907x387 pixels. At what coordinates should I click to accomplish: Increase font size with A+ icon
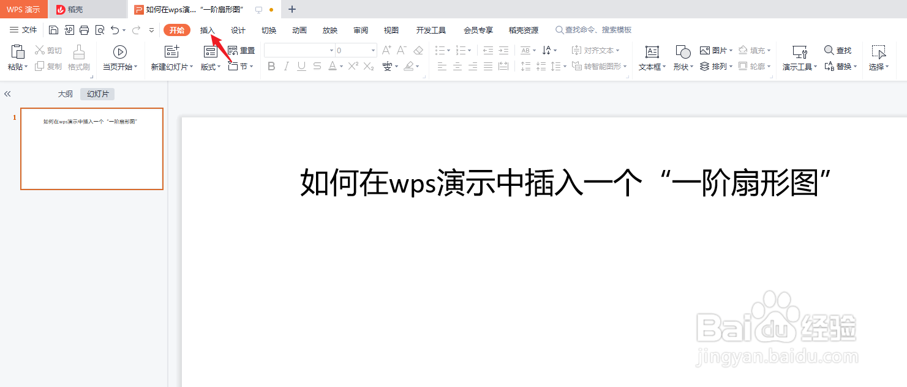point(386,50)
